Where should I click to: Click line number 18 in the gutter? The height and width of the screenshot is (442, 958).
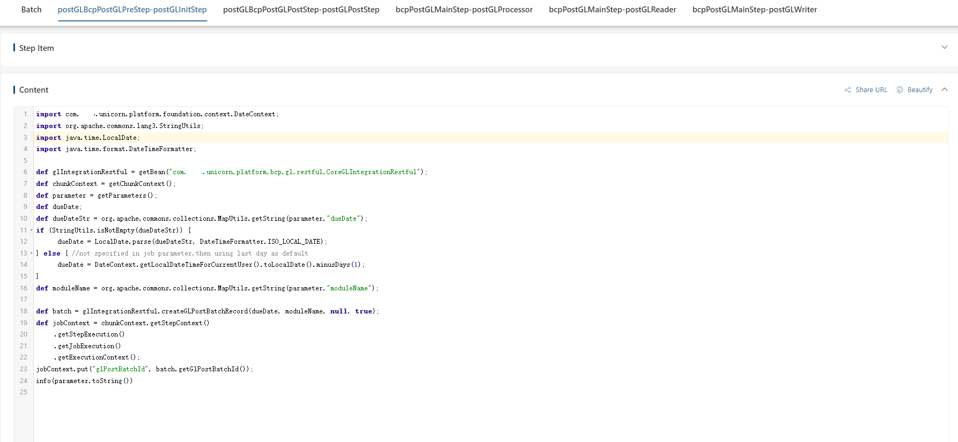24,311
